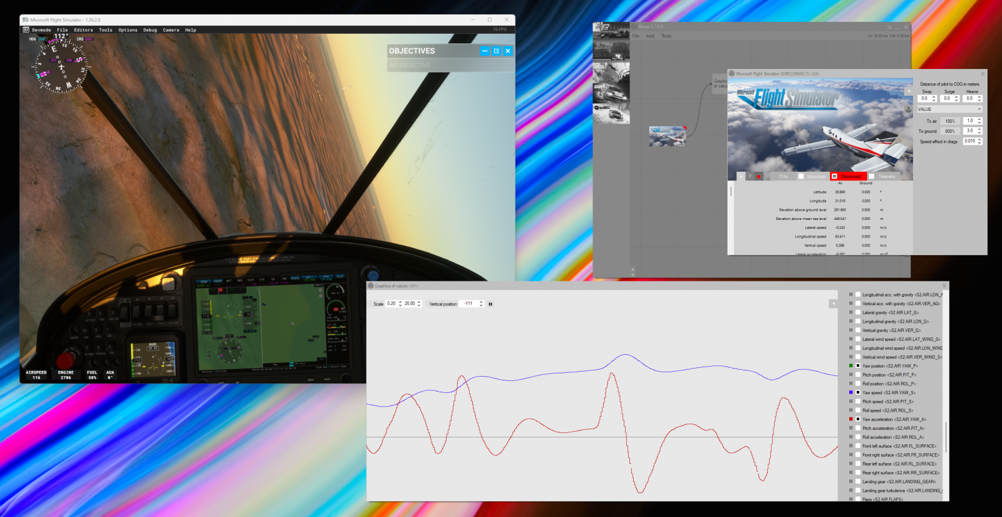Pop out the Objectives panel
The width and height of the screenshot is (1002, 517).
(x=496, y=51)
